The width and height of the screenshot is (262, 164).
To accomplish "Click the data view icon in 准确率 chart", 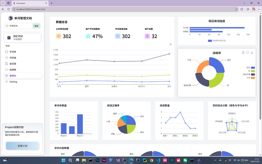I will [243, 52].
